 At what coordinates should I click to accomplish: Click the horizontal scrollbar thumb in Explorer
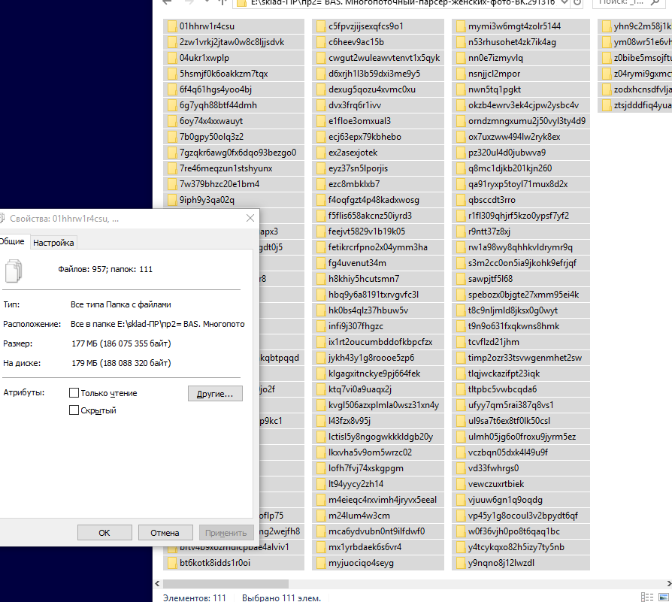click(226, 583)
